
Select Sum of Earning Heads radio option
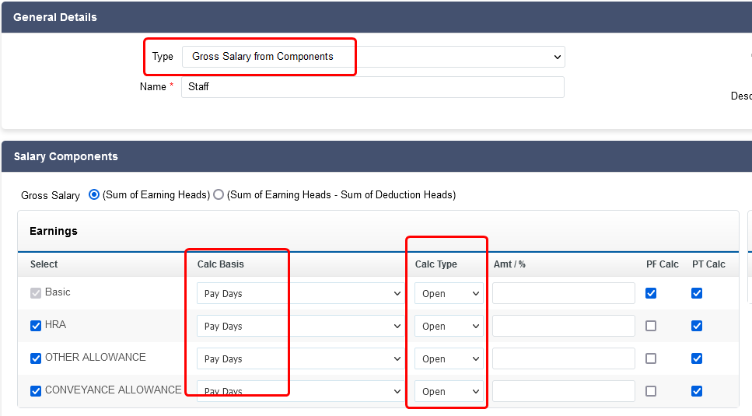coord(94,194)
